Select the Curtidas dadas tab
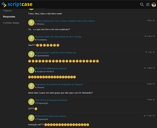157x128 pixels. tap(11, 23)
